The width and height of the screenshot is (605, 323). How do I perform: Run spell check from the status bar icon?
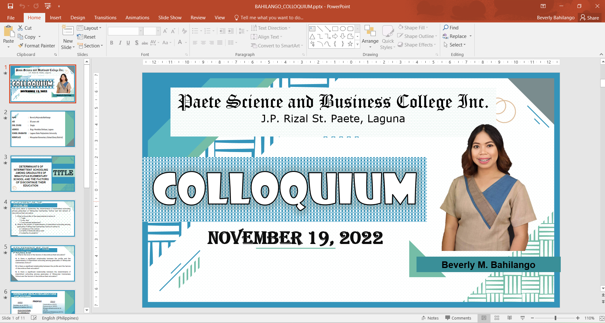point(34,318)
